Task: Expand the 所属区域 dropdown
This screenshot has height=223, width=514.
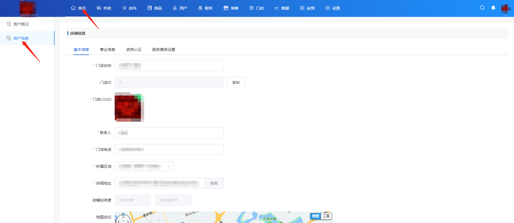Action: 144,166
